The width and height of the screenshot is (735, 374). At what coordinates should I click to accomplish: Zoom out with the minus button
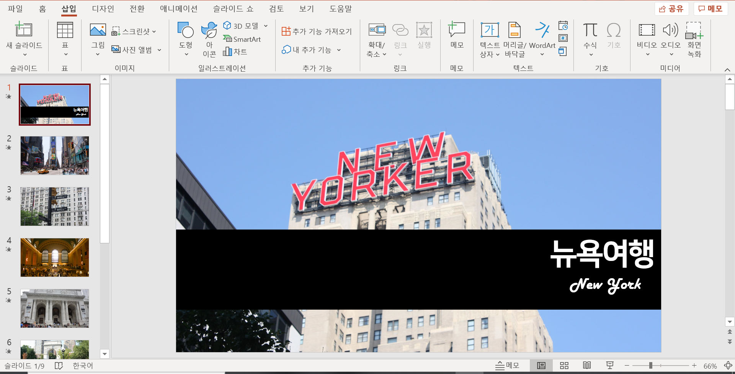pos(627,366)
